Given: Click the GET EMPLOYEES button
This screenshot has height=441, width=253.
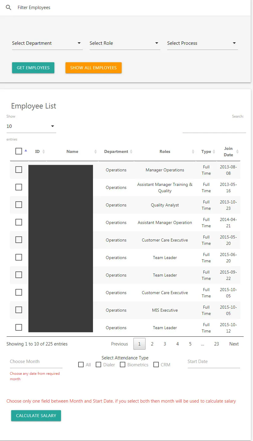Looking at the screenshot, I should (x=33, y=68).
